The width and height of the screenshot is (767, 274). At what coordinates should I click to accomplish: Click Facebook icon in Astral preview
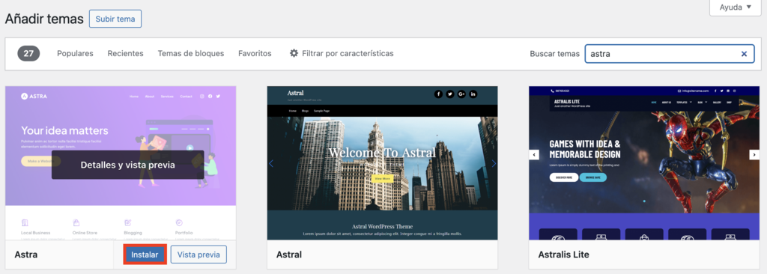click(x=438, y=94)
